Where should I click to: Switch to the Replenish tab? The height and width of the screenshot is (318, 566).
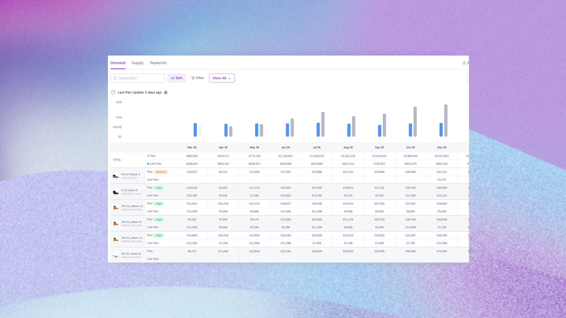point(158,63)
